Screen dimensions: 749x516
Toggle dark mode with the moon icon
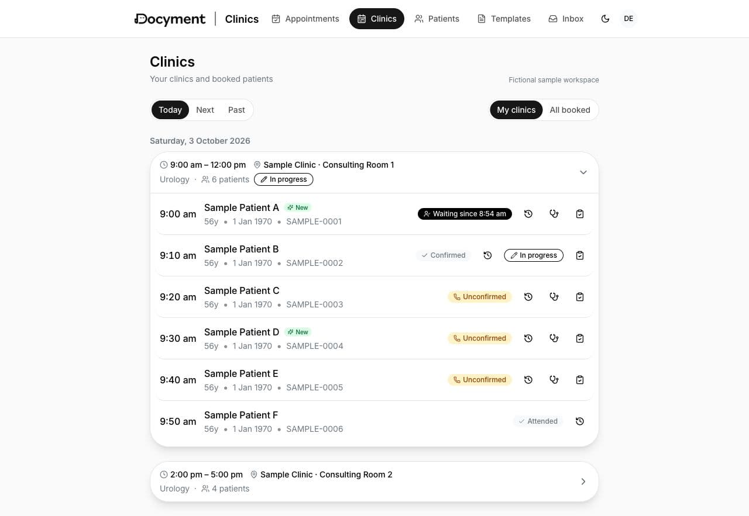pyautogui.click(x=606, y=19)
